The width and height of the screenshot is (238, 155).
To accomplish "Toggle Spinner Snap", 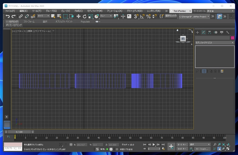I will pos(154,16).
